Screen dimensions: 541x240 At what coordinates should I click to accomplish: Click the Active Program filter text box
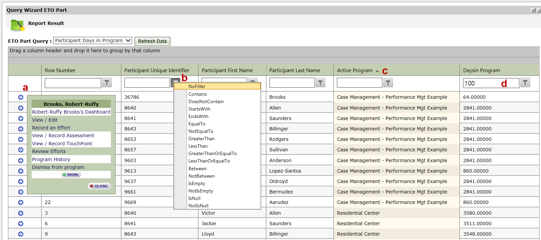[x=359, y=83]
